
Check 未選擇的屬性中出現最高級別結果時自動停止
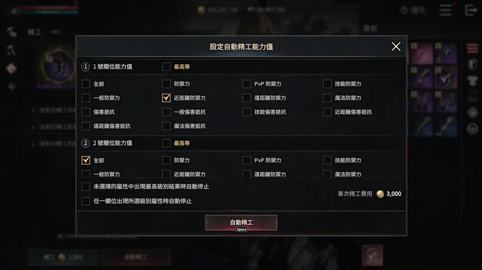point(86,187)
